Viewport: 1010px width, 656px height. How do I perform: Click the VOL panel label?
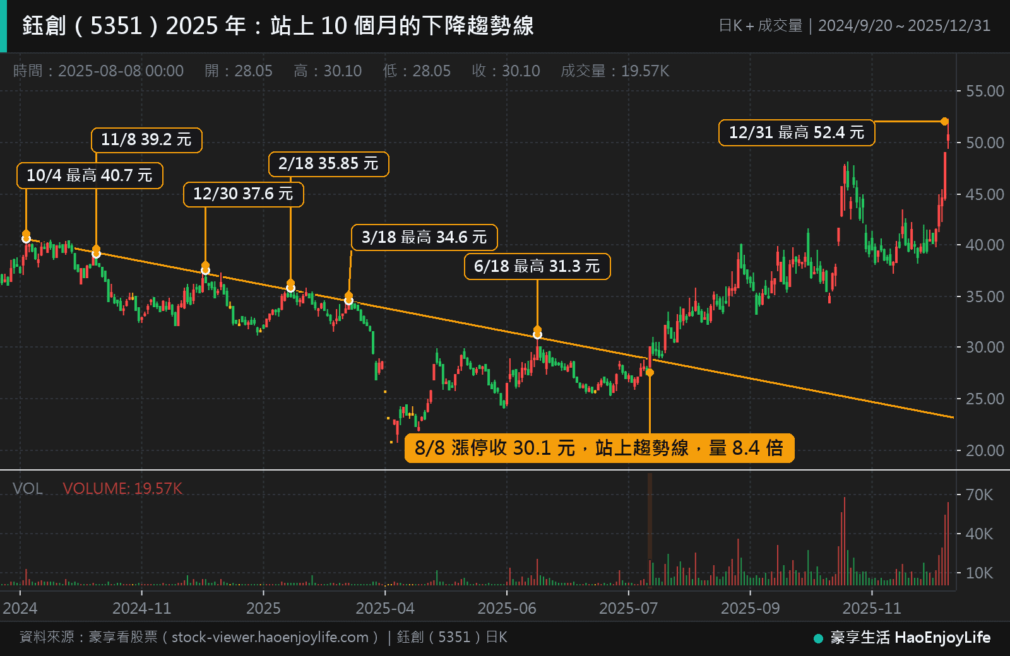point(28,489)
